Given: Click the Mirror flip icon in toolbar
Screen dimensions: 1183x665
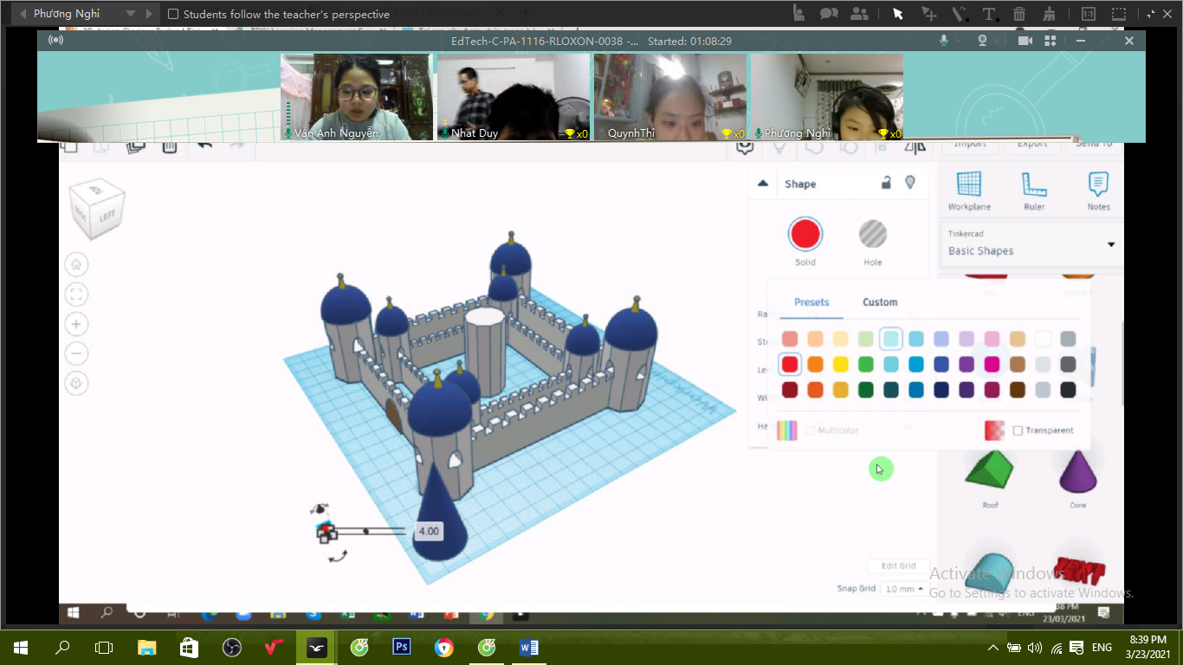Looking at the screenshot, I should pos(915,147).
